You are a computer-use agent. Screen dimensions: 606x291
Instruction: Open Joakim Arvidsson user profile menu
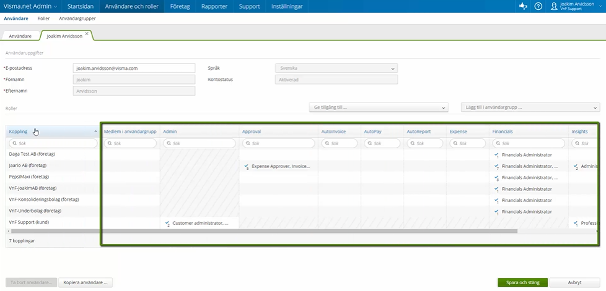click(x=575, y=6)
